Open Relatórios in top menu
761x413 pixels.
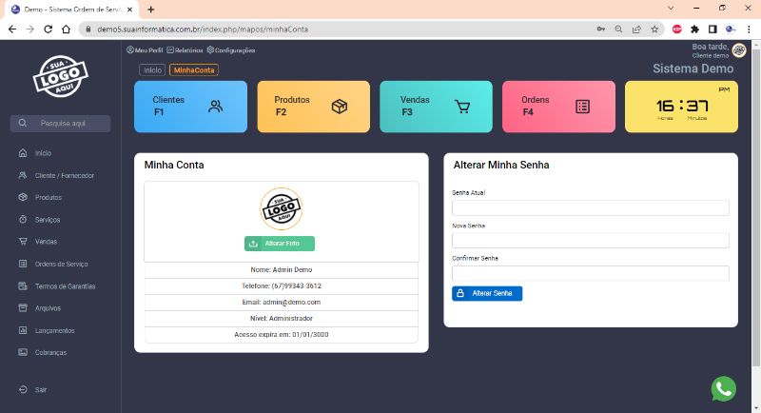tap(185, 49)
